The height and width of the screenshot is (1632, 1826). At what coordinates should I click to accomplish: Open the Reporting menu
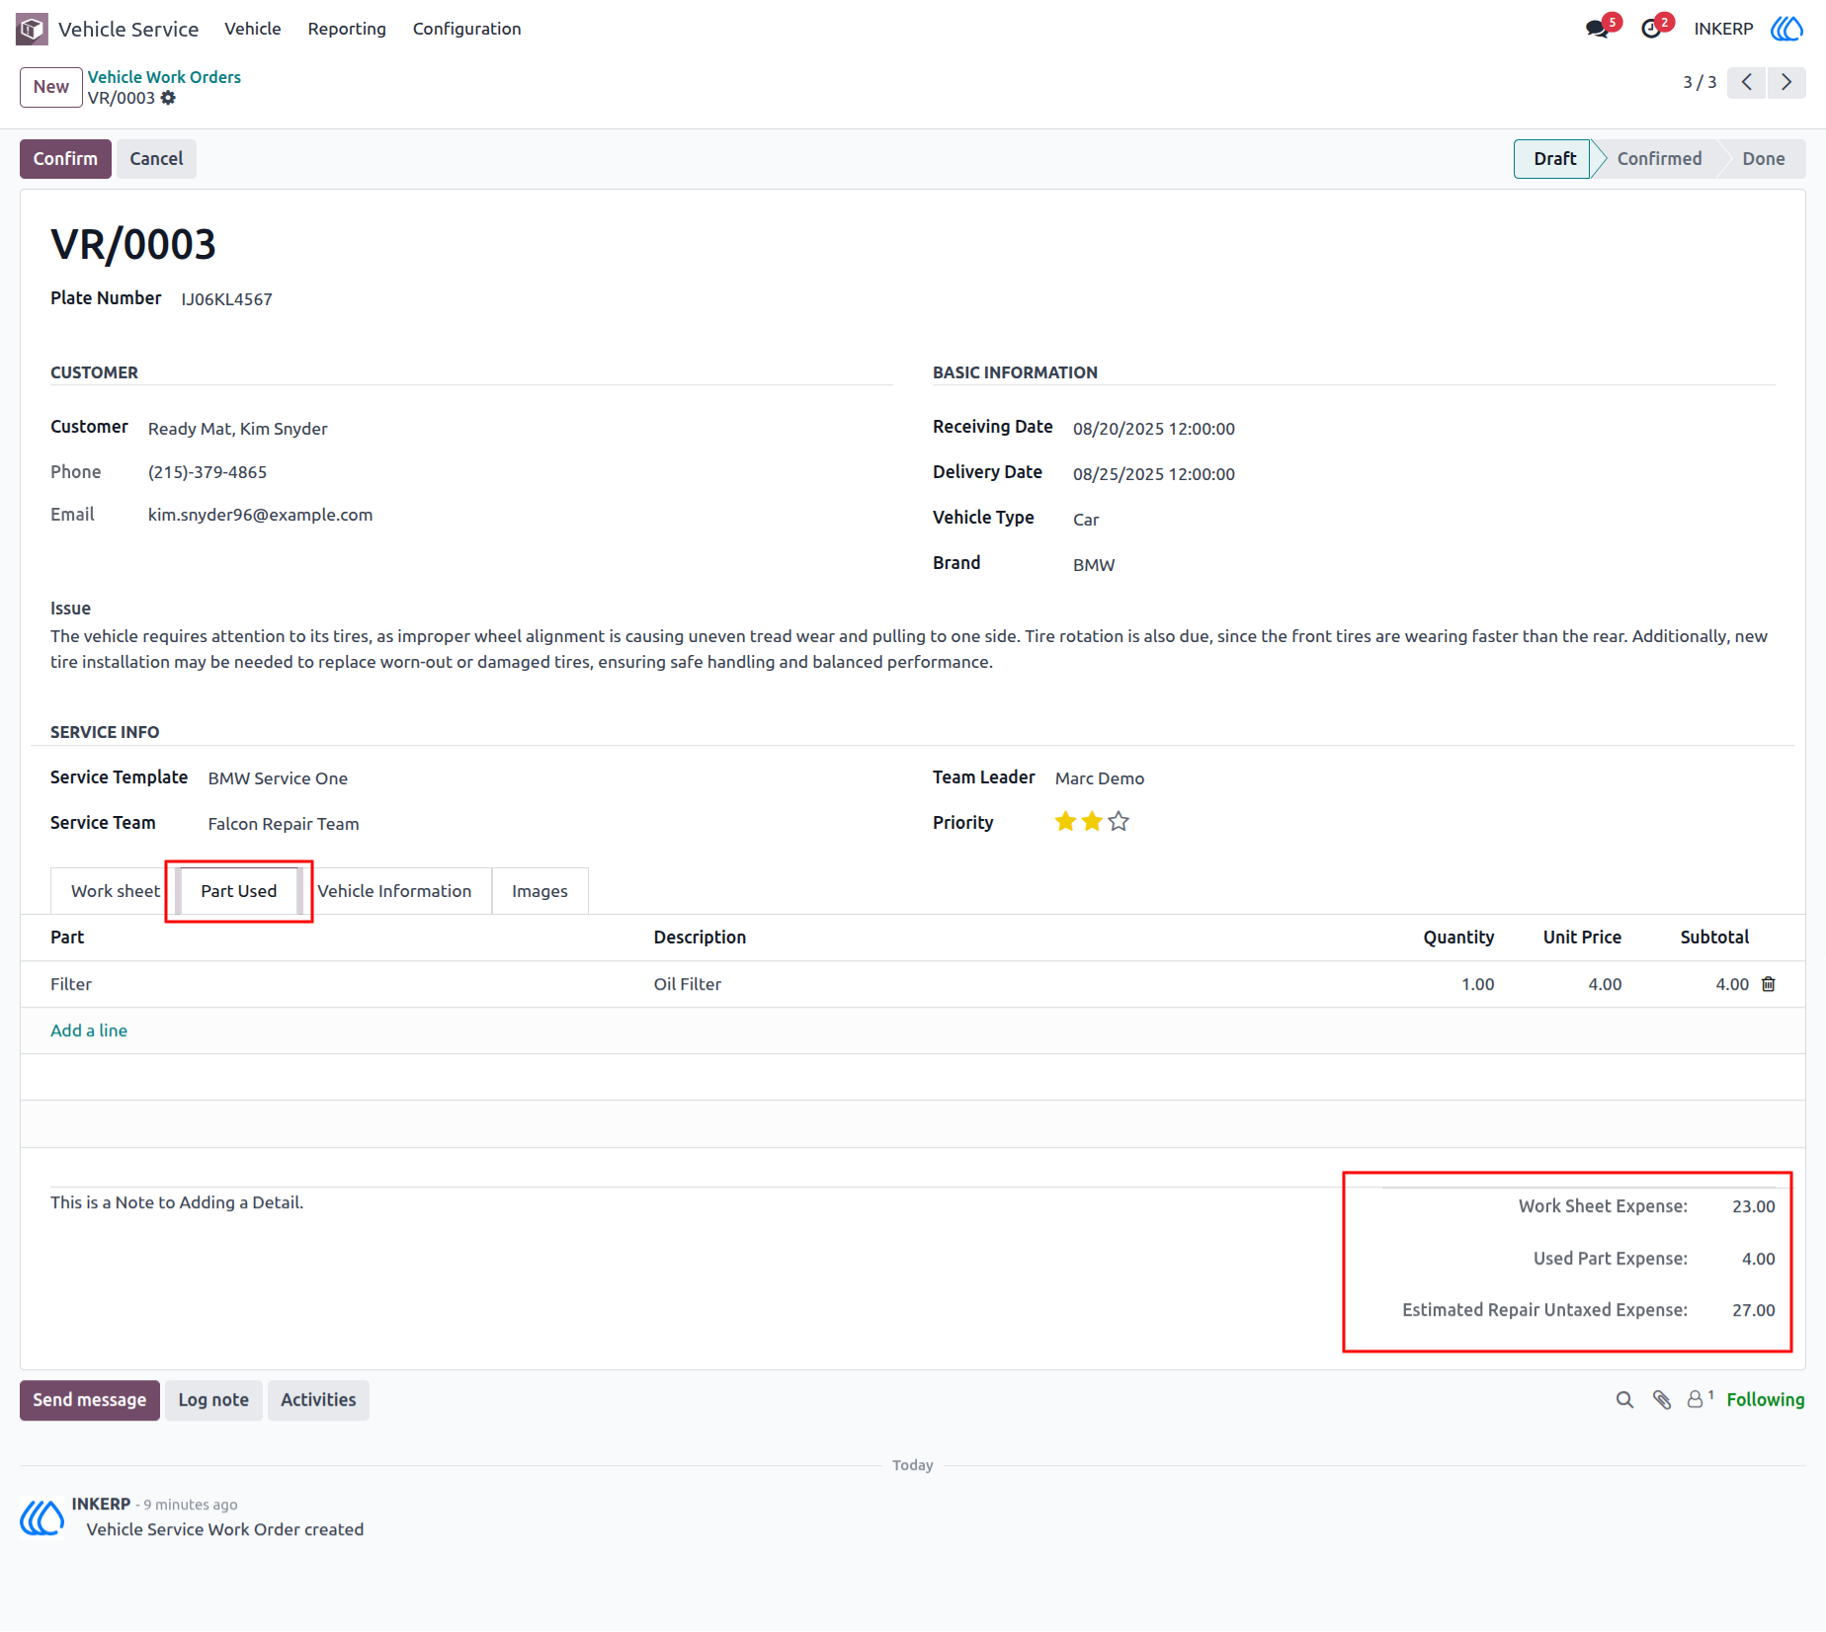(347, 29)
